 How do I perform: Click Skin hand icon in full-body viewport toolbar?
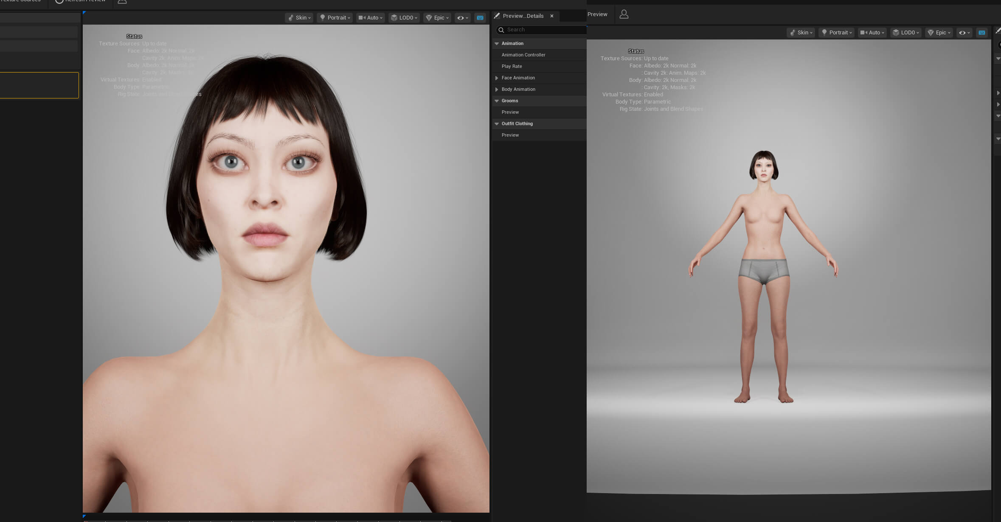coord(793,33)
